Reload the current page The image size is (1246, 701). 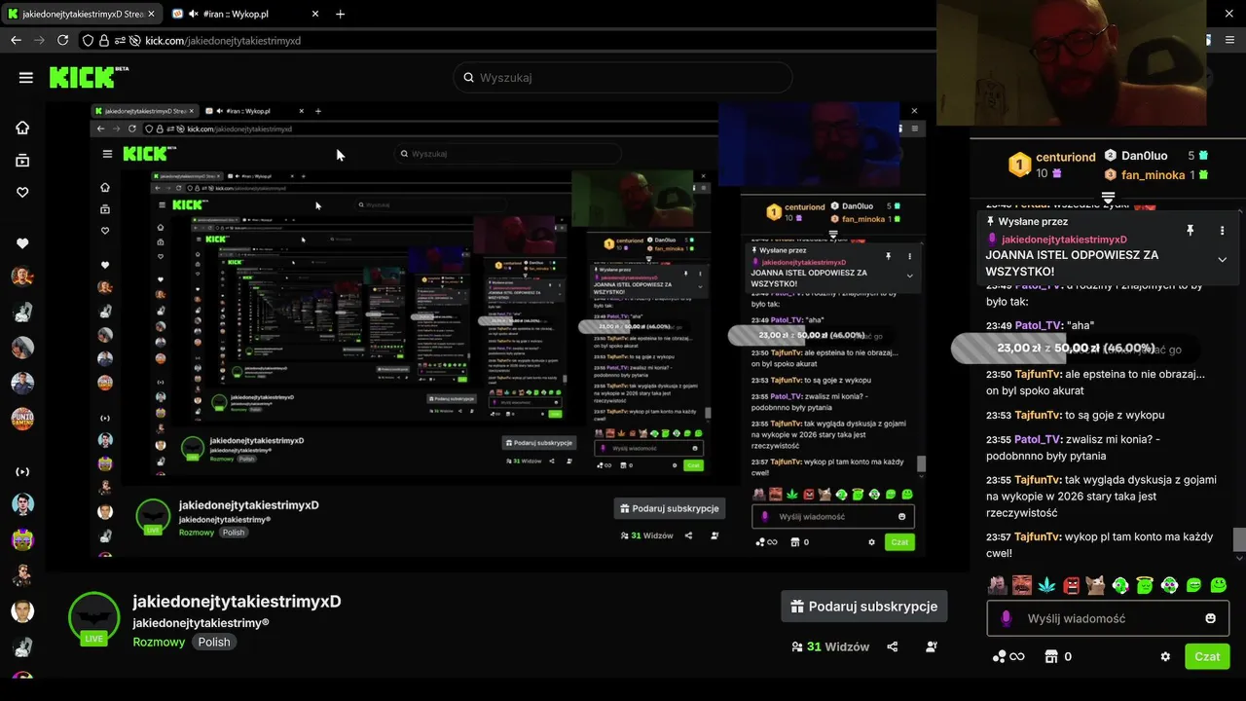(x=63, y=40)
